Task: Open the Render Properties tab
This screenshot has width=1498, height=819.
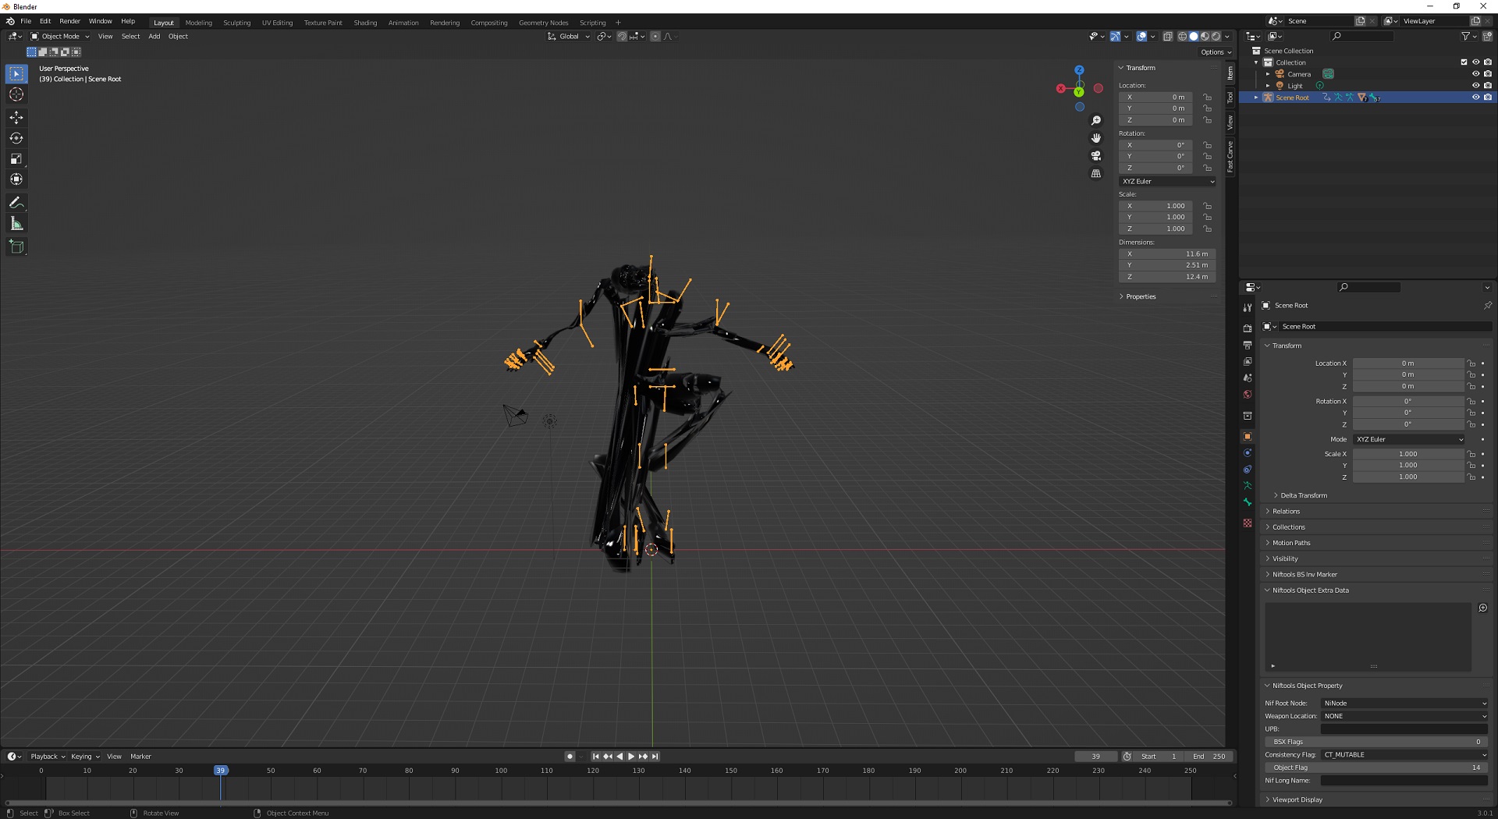Action: coord(1247,328)
